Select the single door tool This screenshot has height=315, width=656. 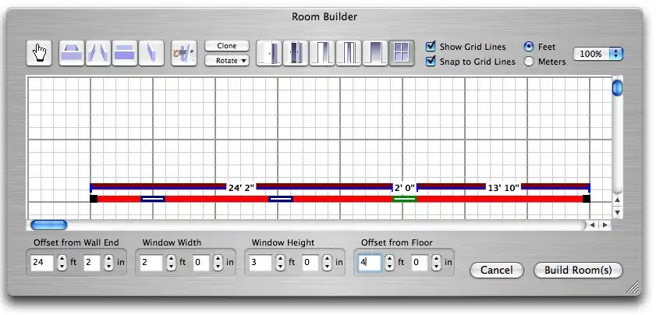coord(268,53)
